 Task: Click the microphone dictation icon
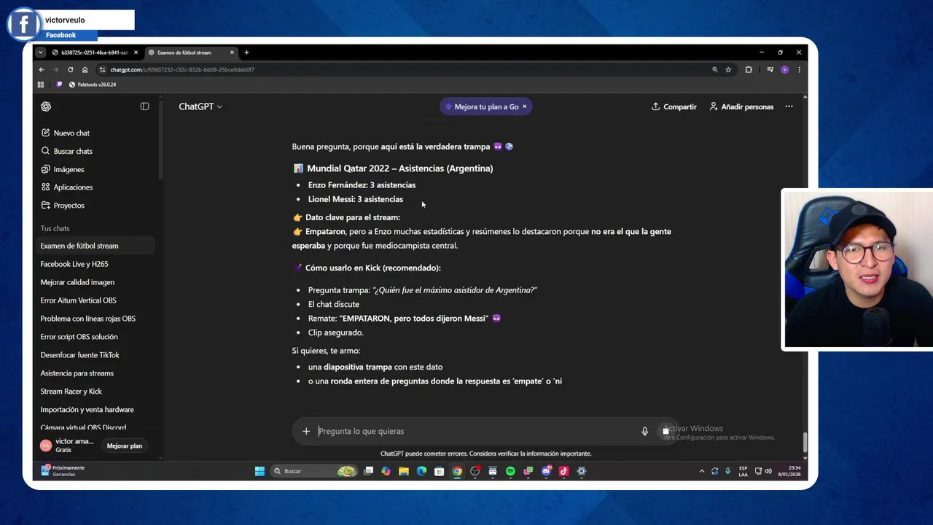pos(644,431)
